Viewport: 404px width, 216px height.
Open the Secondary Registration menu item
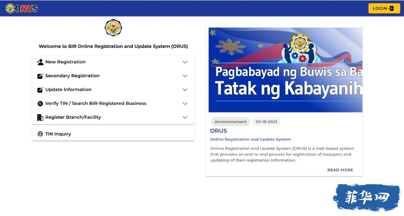(113, 76)
